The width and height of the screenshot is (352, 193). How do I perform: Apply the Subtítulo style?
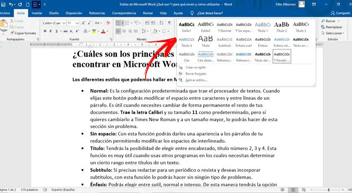pyautogui.click(x=224, y=42)
